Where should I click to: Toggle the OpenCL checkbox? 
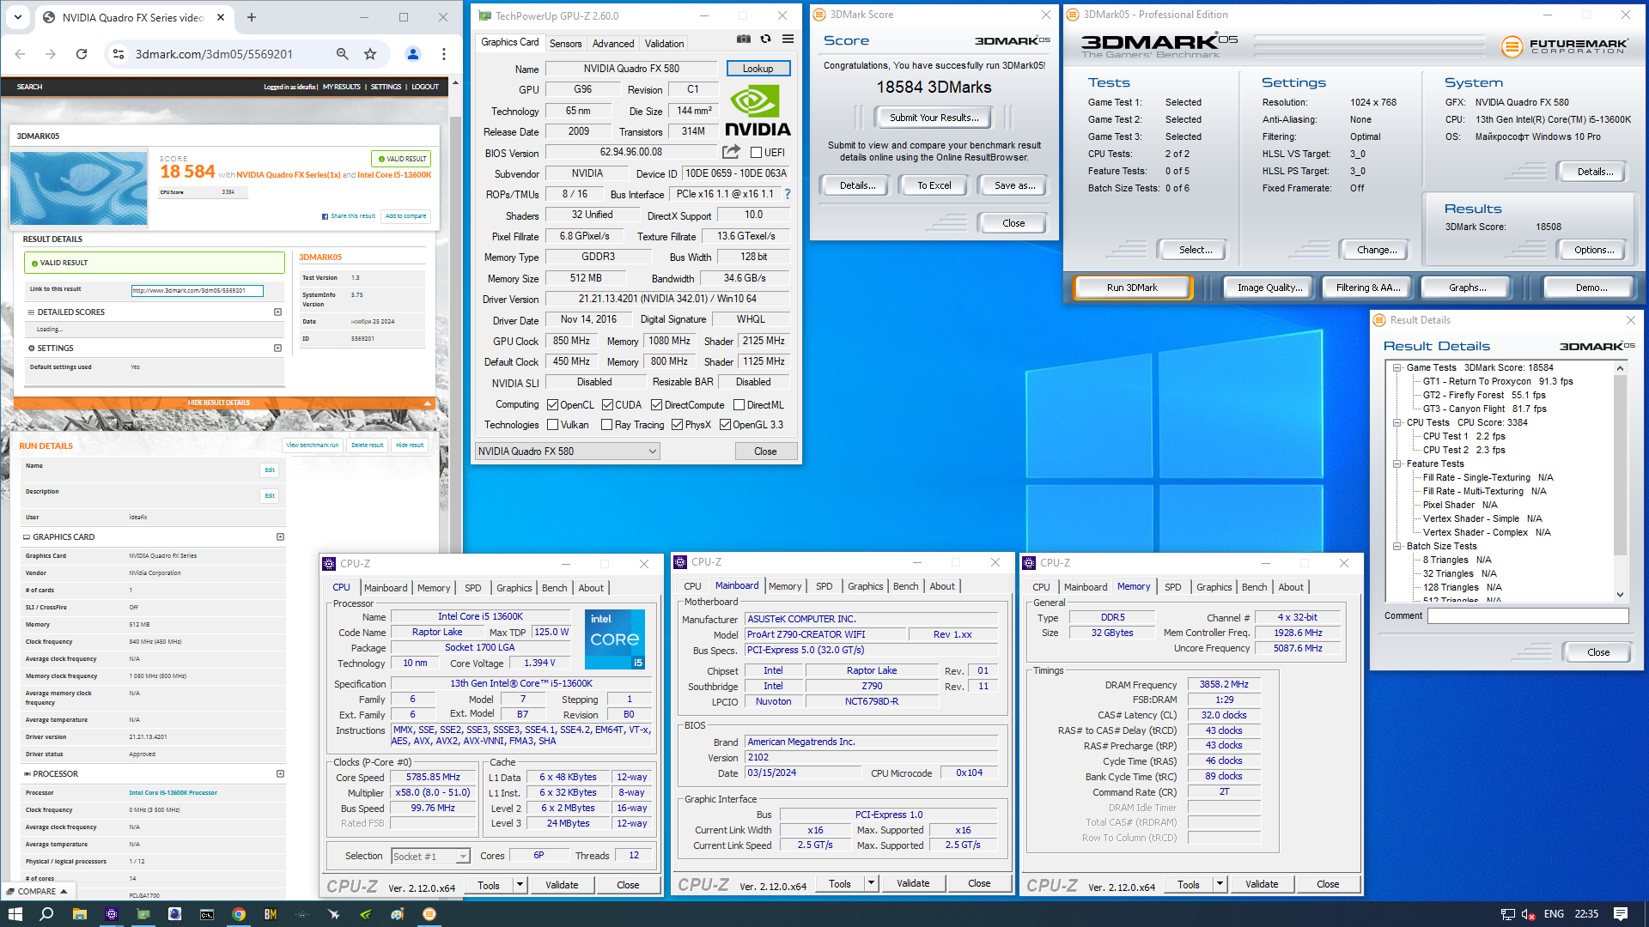(553, 405)
